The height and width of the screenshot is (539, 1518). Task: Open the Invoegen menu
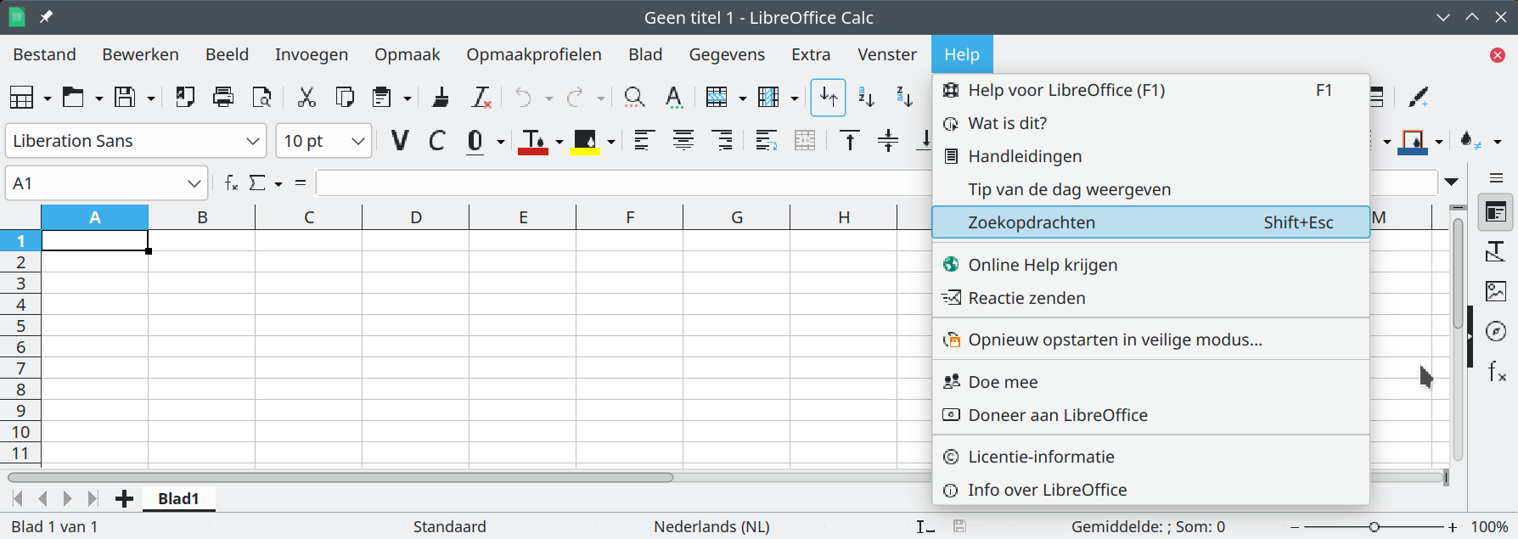click(312, 54)
